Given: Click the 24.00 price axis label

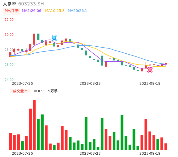Looking at the screenshot, I should (9, 80).
